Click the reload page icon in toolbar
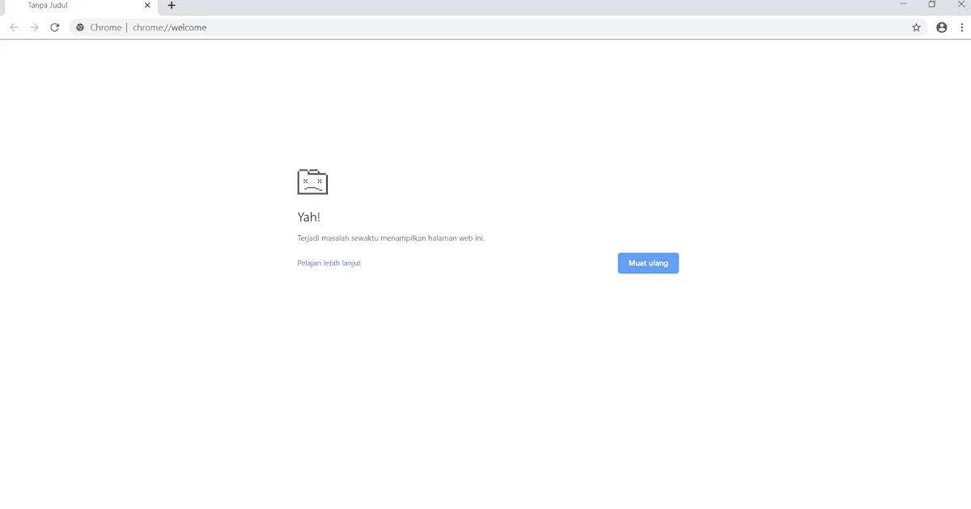Viewport: 971px width, 509px height. point(54,27)
